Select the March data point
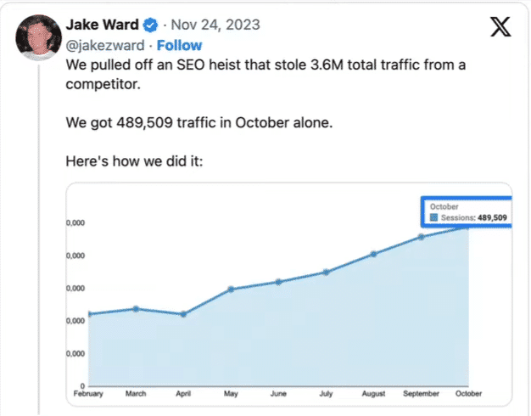The height and width of the screenshot is (416, 531). pyautogui.click(x=137, y=308)
